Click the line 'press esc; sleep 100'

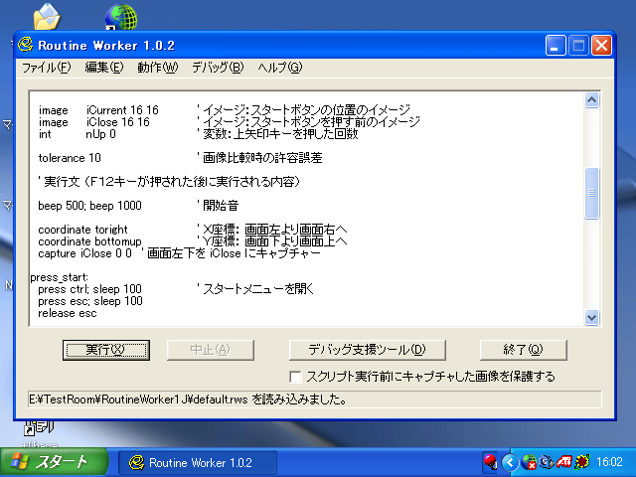[x=90, y=301]
